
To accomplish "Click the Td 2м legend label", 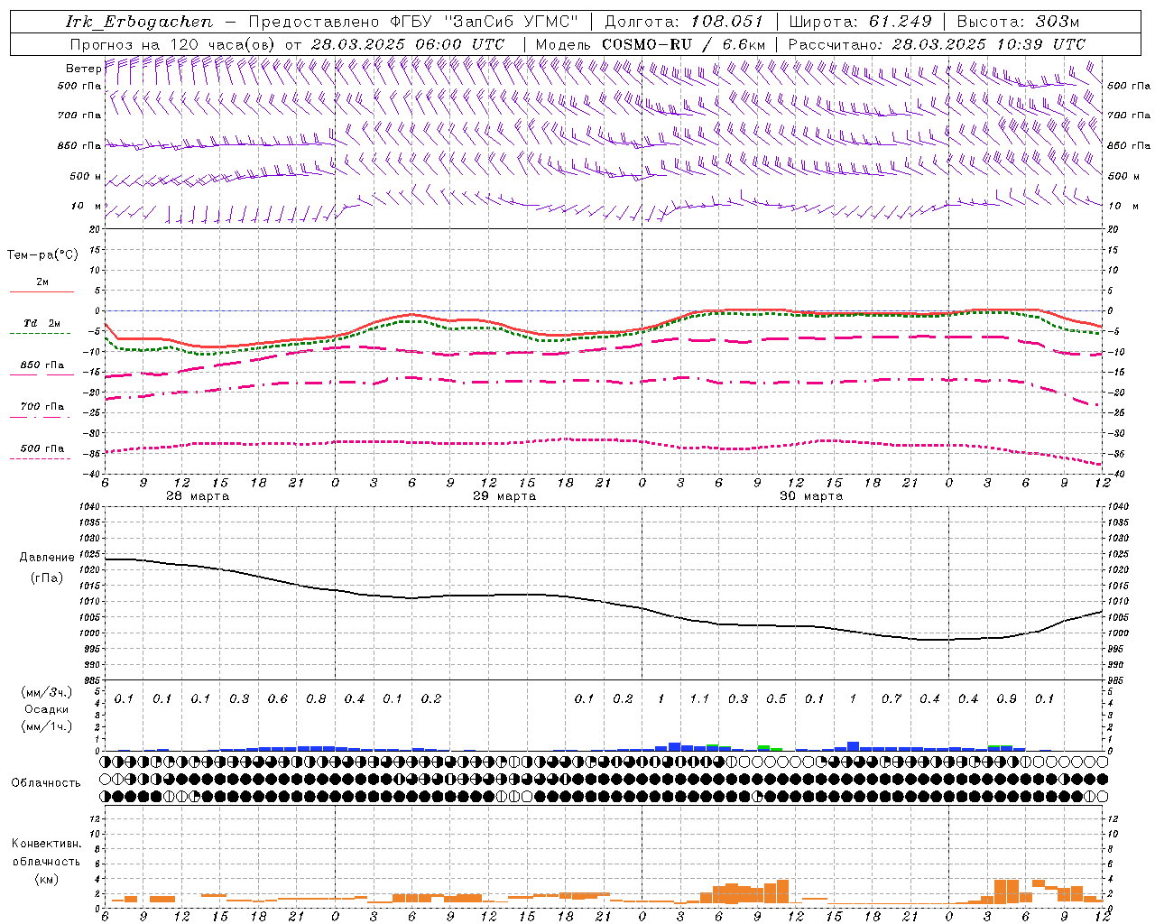I will (42, 323).
